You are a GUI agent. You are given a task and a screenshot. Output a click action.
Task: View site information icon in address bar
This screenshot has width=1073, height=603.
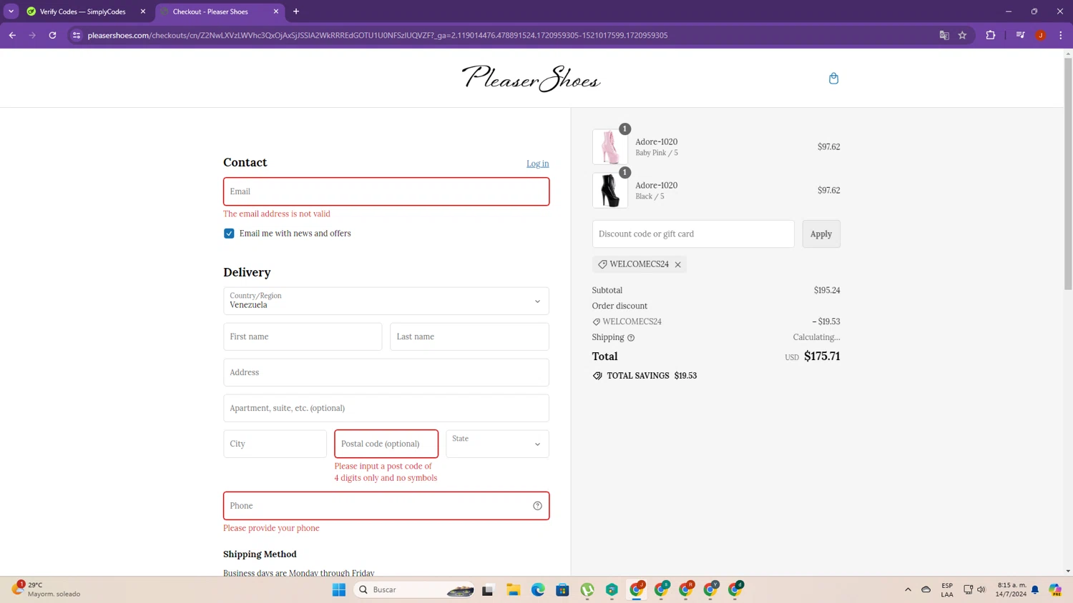(77, 35)
